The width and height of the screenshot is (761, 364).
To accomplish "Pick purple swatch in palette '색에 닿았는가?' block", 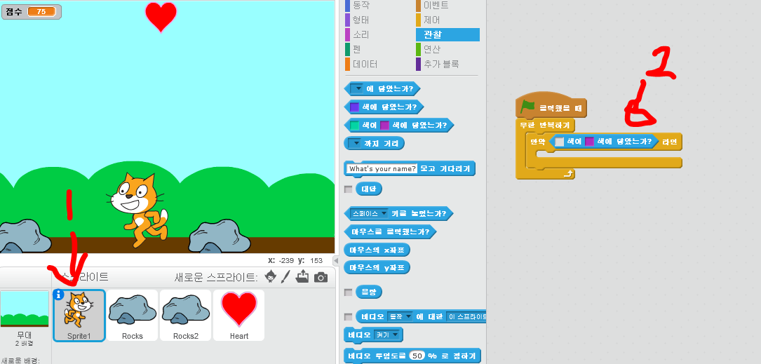I will [355, 107].
